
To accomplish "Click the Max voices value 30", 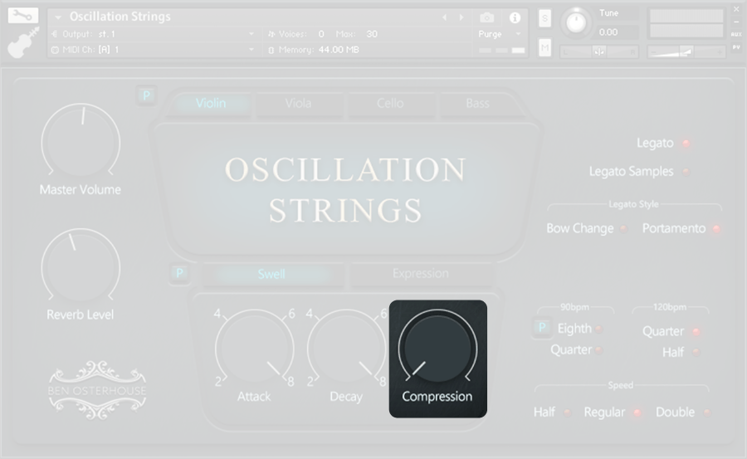I will click(x=372, y=34).
